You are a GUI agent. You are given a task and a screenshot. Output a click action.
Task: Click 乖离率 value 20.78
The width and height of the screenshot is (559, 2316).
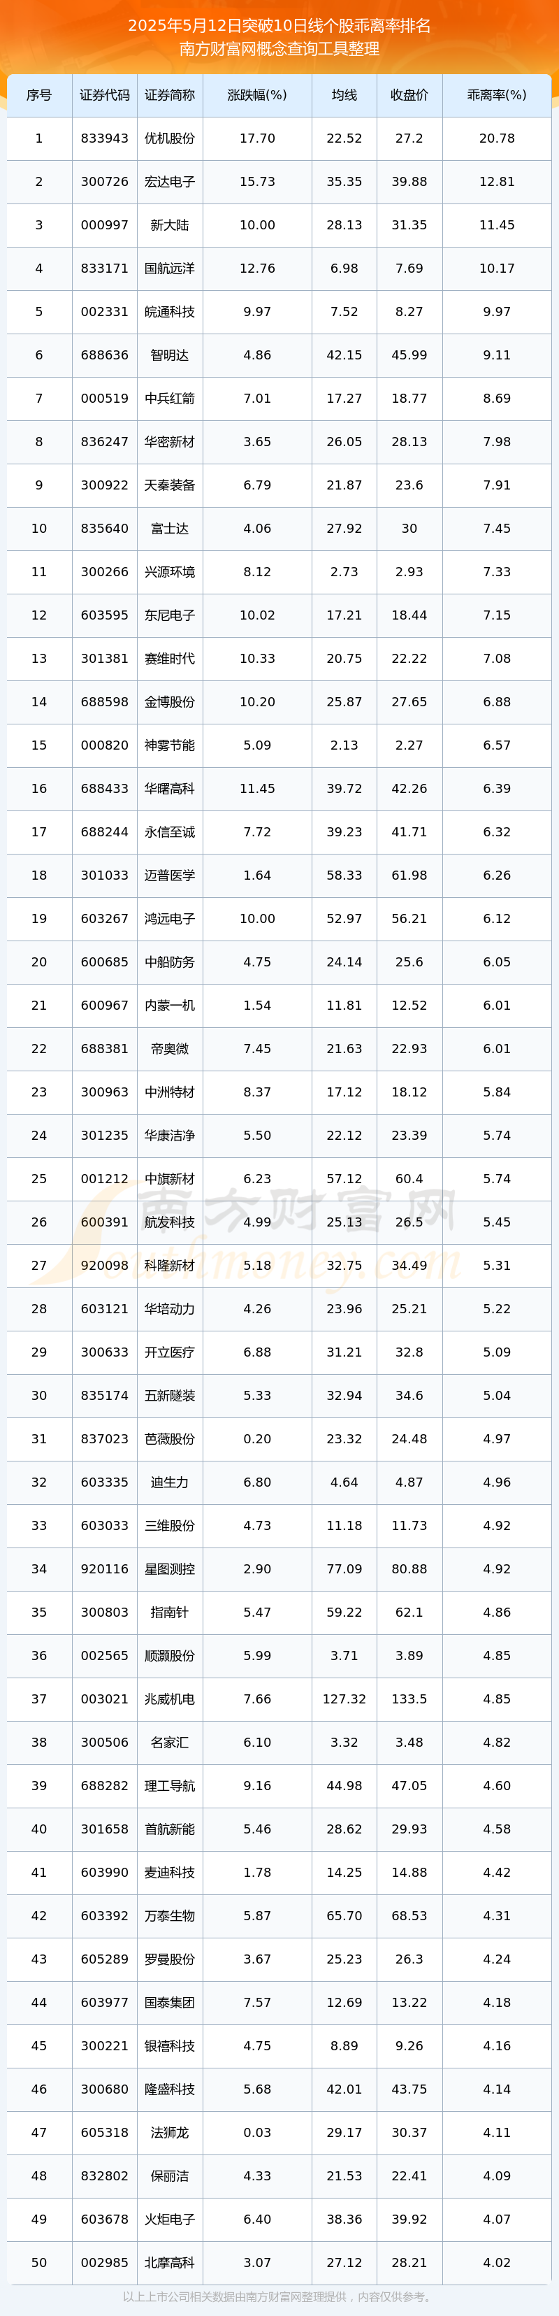(x=497, y=138)
